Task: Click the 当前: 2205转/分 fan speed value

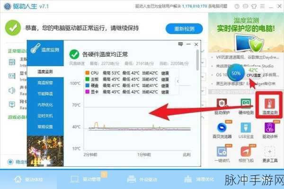Action: [174, 63]
